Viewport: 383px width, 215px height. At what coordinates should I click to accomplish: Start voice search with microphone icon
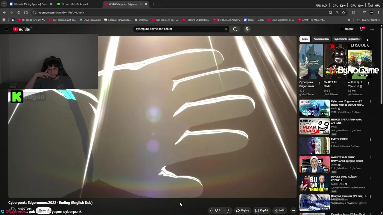point(247,29)
